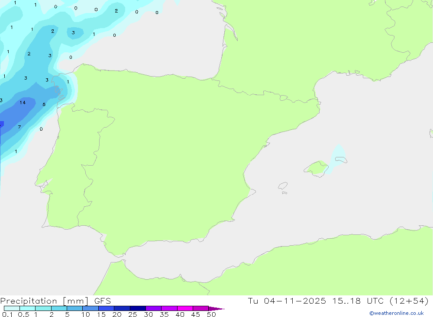Select the Precipitation [mm] GFS title

click(x=55, y=301)
